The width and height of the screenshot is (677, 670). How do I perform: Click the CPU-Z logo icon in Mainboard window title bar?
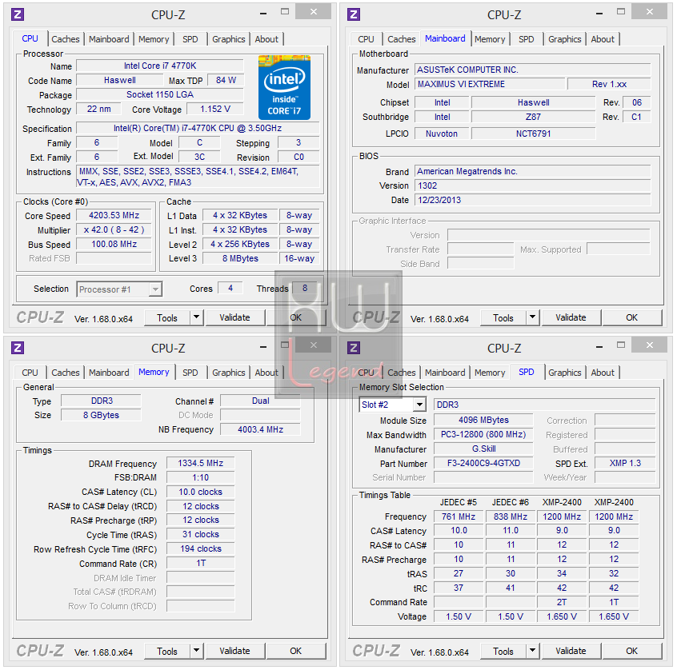click(x=354, y=14)
